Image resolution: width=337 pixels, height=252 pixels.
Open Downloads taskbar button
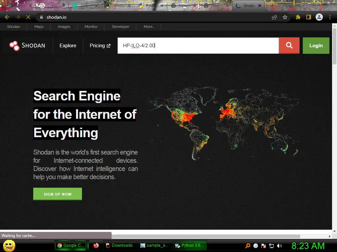tap(119, 245)
